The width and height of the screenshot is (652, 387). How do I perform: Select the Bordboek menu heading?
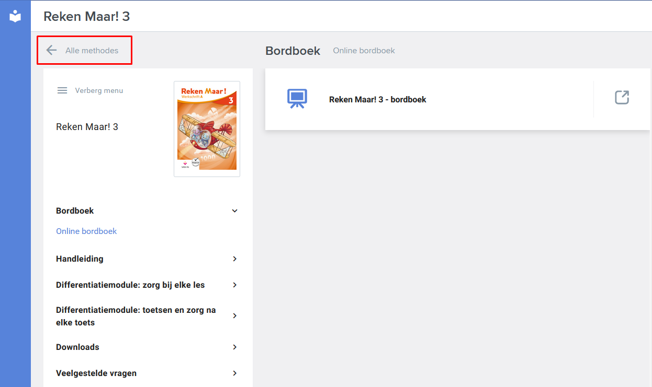tap(75, 211)
